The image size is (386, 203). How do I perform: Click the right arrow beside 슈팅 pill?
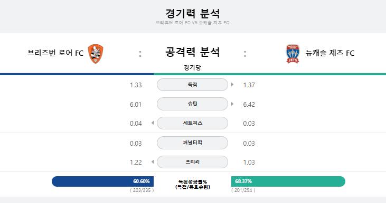tap(232, 104)
